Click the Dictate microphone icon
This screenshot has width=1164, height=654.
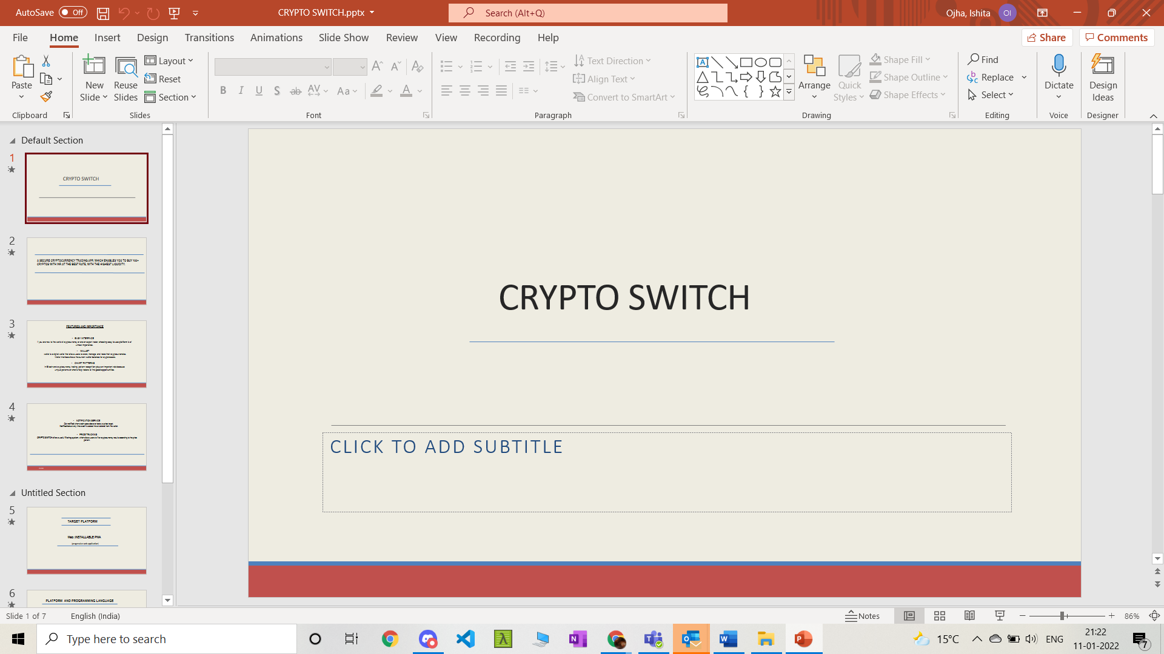tap(1059, 65)
